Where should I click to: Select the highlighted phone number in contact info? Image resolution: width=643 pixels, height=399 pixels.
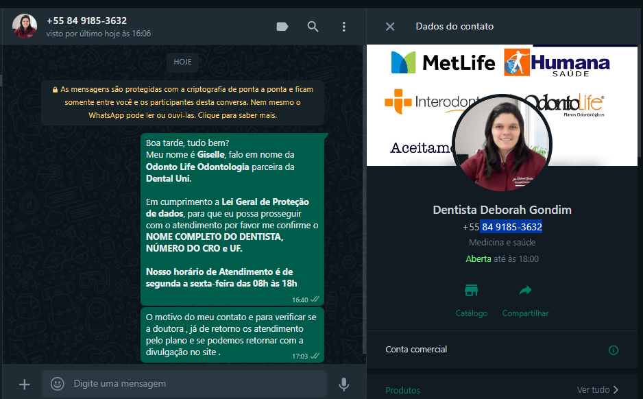(x=512, y=227)
